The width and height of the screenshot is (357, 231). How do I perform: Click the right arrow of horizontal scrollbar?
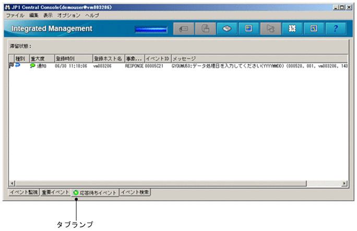(x=344, y=183)
